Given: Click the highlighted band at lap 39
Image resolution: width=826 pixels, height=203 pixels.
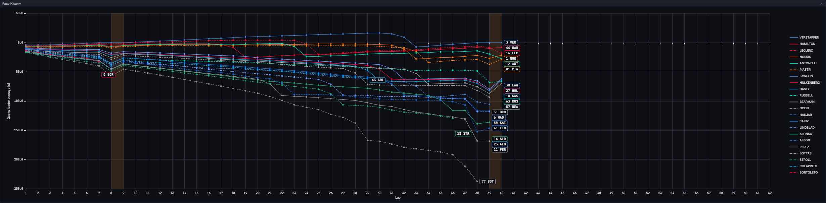Looking at the screenshot, I should 495,101.
